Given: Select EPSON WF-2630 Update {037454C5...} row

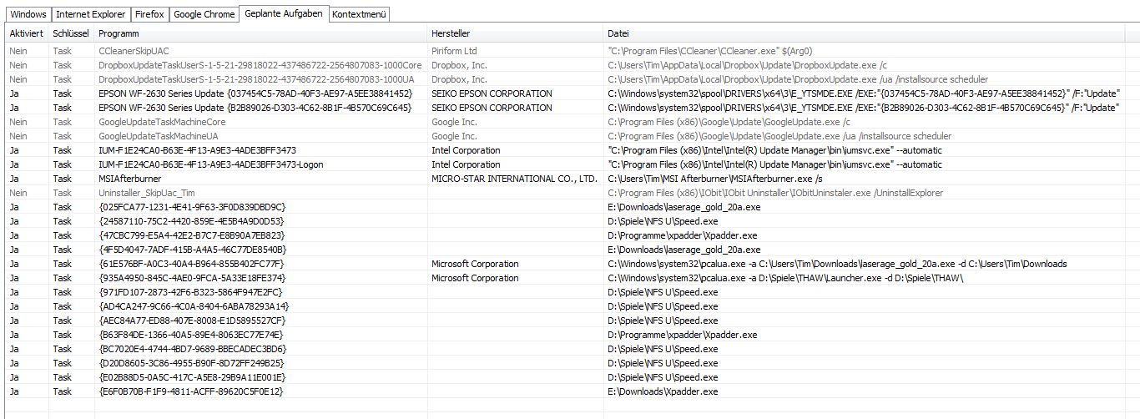Looking at the screenshot, I should (573, 93).
